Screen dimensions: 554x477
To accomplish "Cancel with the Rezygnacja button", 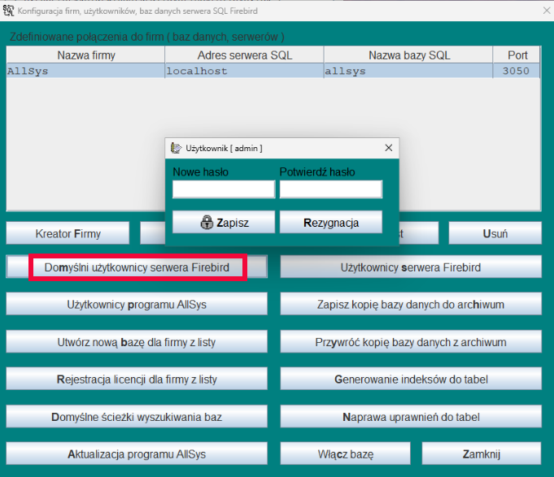I will [331, 223].
